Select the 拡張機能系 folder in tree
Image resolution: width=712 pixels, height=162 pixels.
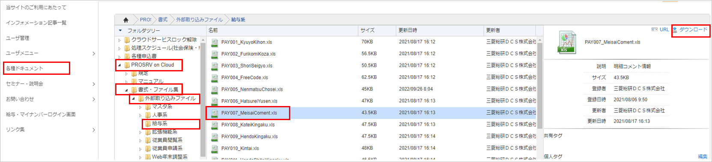[x=165, y=132]
